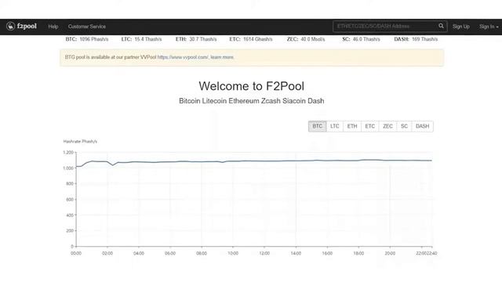The image size is (502, 282).
Task: Click the learn more link
Action: click(222, 57)
